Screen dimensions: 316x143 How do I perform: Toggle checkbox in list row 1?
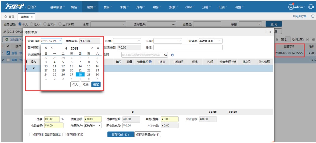coord(8,53)
